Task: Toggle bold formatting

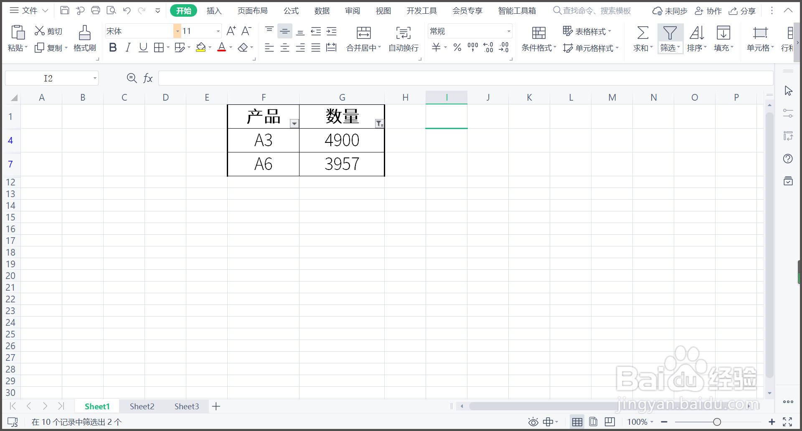Action: pyautogui.click(x=112, y=47)
